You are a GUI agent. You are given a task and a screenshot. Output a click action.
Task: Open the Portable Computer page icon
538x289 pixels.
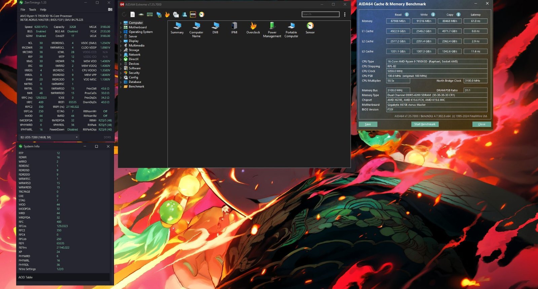click(x=291, y=30)
